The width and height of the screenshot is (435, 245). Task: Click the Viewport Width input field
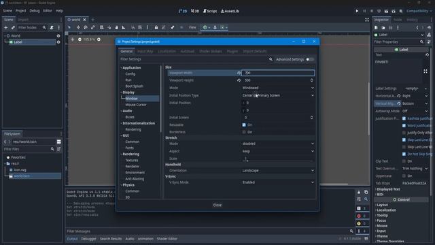[x=278, y=73]
